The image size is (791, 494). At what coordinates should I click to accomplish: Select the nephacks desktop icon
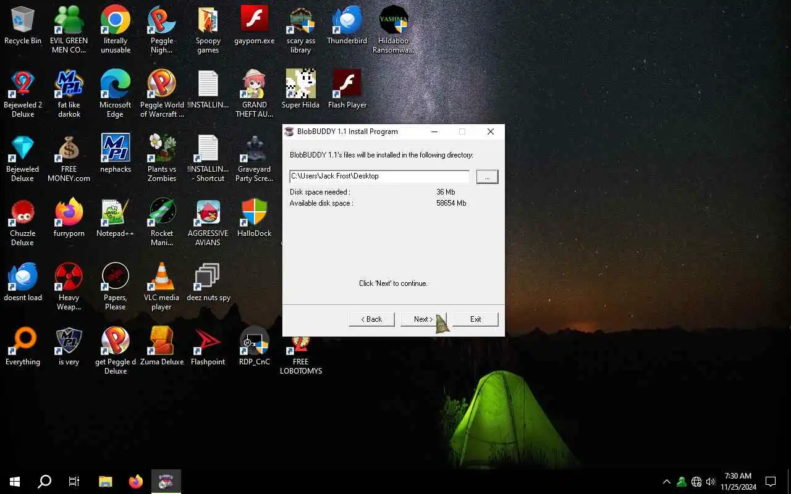tap(116, 154)
